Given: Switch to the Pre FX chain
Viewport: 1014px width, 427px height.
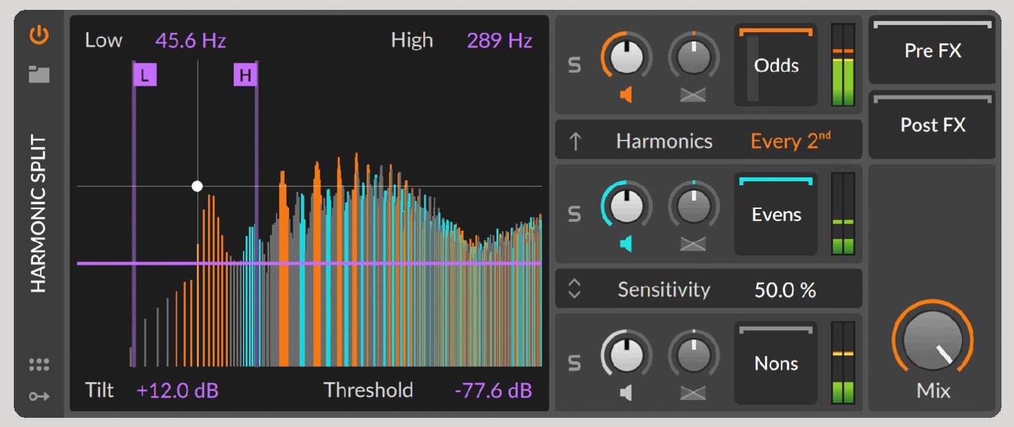Looking at the screenshot, I should point(931,51).
